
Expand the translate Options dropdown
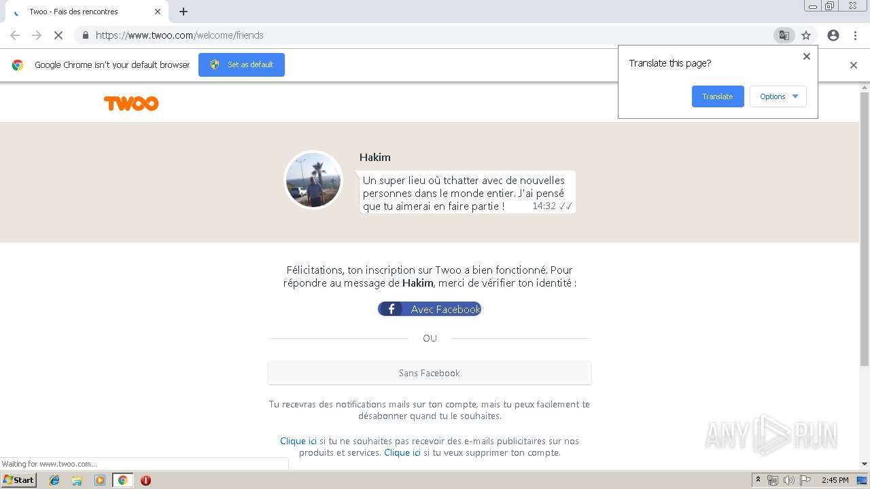coord(778,96)
